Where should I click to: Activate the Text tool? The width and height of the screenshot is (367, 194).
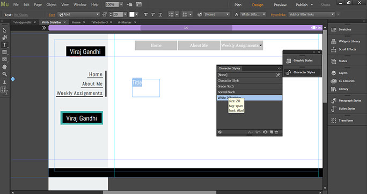pos(4,45)
